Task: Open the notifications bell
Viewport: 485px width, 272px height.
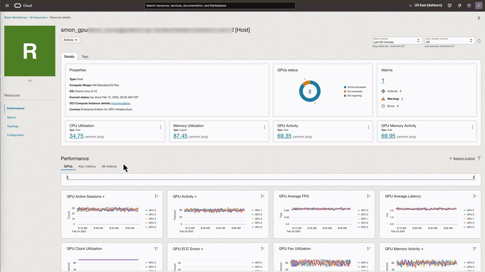Action: (x=459, y=6)
